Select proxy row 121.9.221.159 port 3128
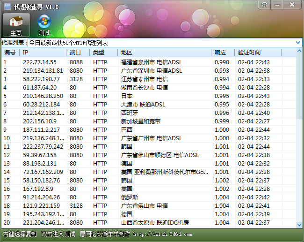This screenshot has width=304, height=242. [40, 206]
